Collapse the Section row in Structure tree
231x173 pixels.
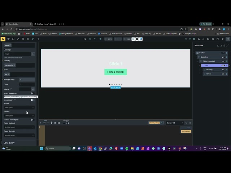point(194,53)
